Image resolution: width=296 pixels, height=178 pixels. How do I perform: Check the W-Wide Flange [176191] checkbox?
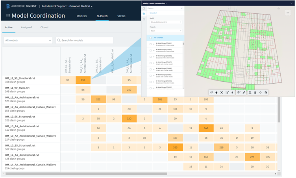150,75
